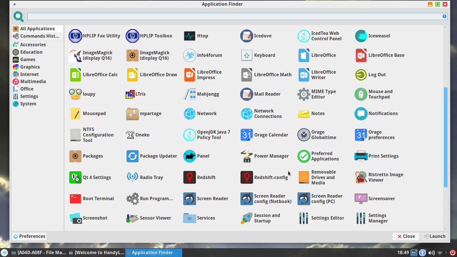The height and width of the screenshot is (257, 457).
Task: Show the Education category
Action: [x=37, y=52]
